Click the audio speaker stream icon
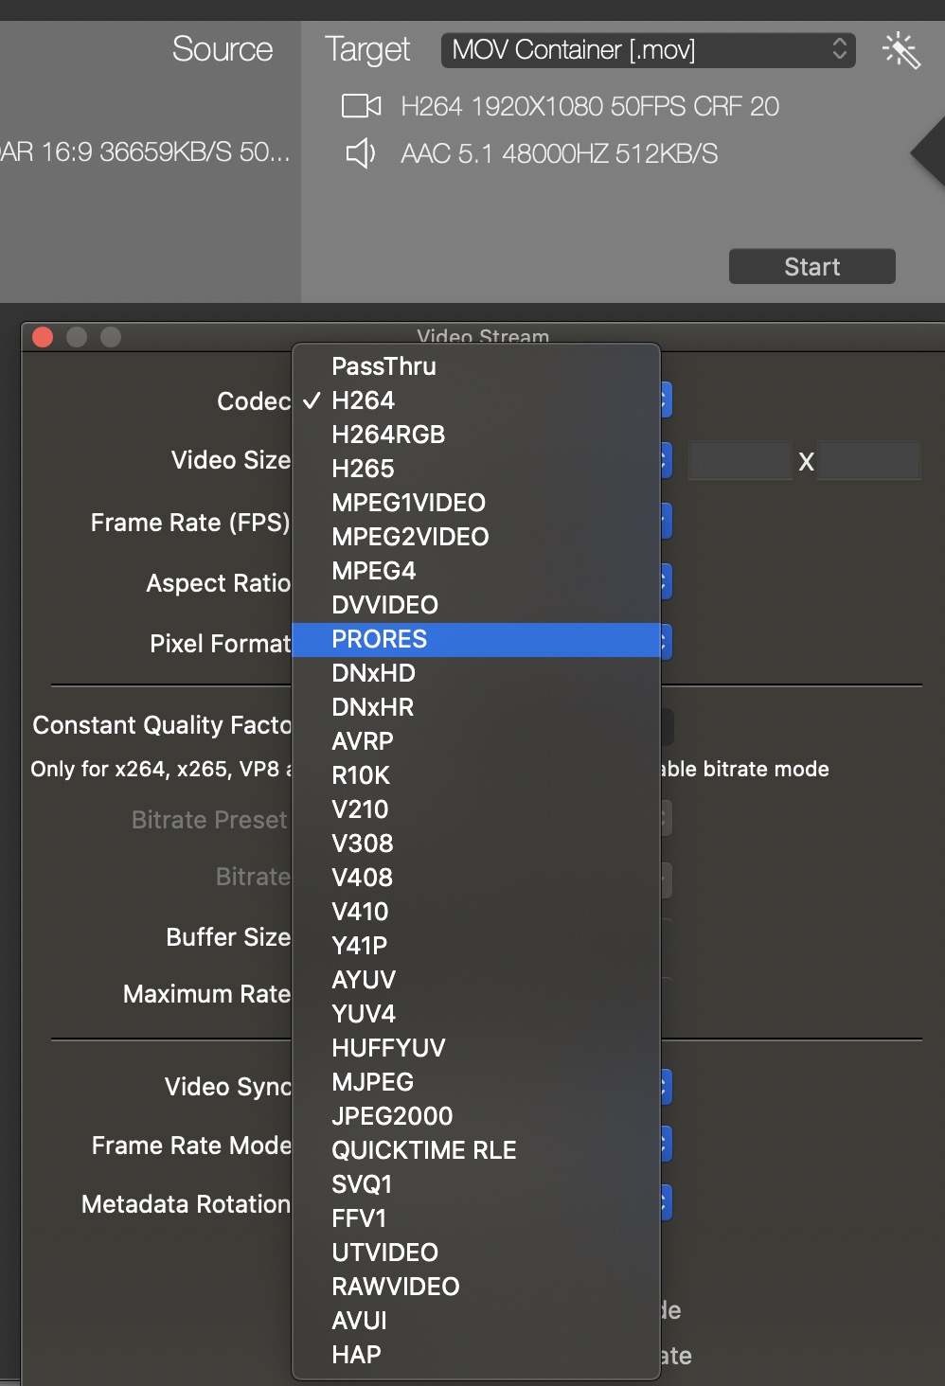Viewport: 945px width, 1386px height. [360, 152]
